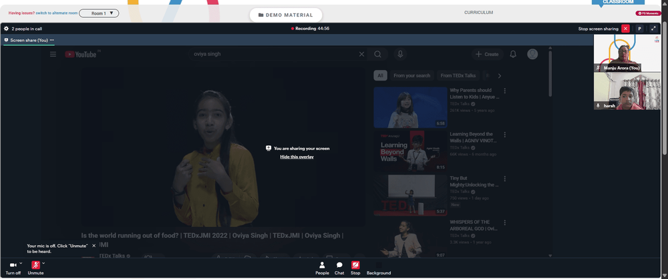This screenshot has width=668, height=279.
Task: Click Learning Beyond the Walls title
Action: [474, 137]
